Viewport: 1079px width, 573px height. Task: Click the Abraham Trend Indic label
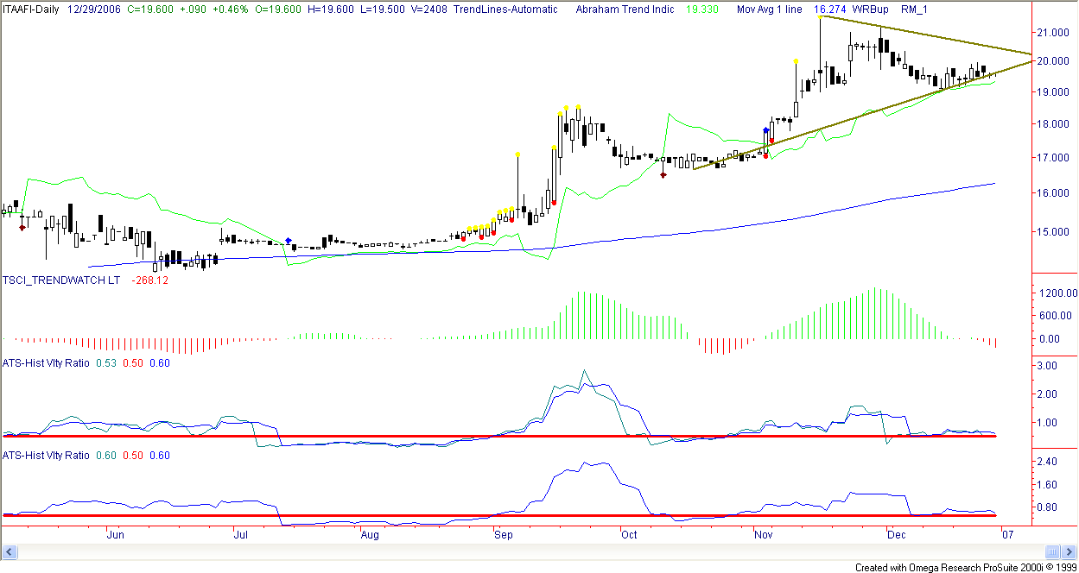[x=625, y=8]
